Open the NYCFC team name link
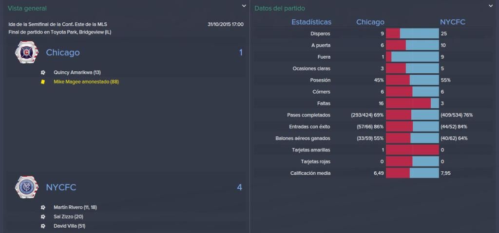This screenshot has width=499, height=233. coord(61,188)
